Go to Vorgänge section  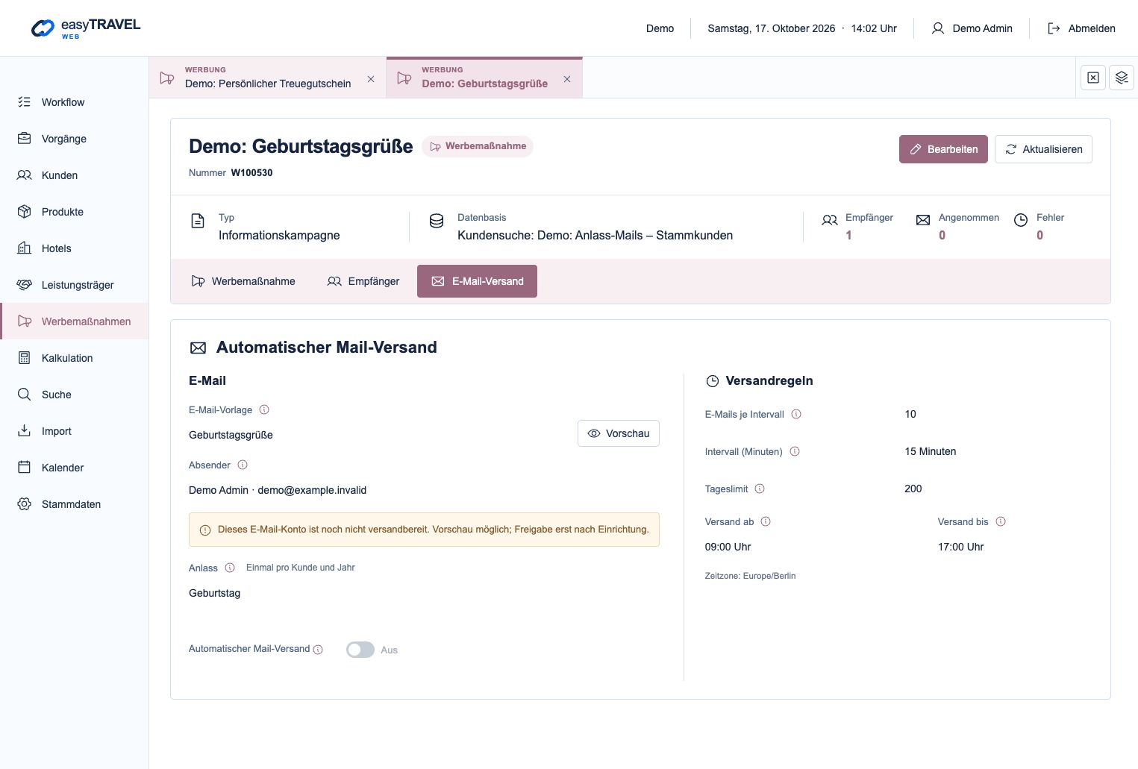75,139
